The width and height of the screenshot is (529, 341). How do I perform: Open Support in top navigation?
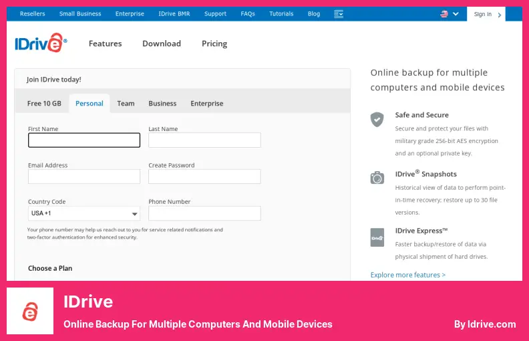tap(215, 14)
